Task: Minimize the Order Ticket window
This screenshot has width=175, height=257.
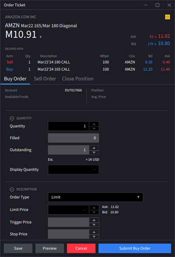Action: [146, 5]
